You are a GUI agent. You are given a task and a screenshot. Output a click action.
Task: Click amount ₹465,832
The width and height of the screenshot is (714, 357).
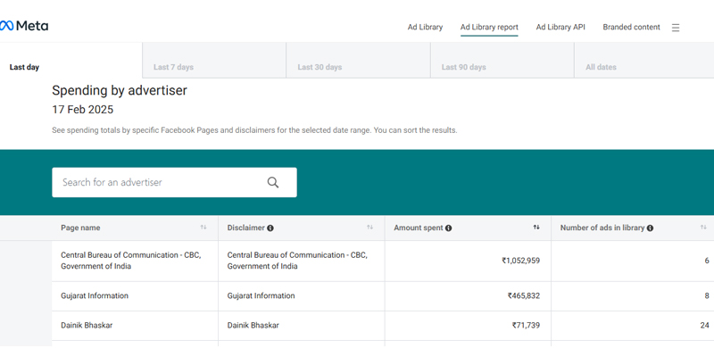click(x=524, y=296)
